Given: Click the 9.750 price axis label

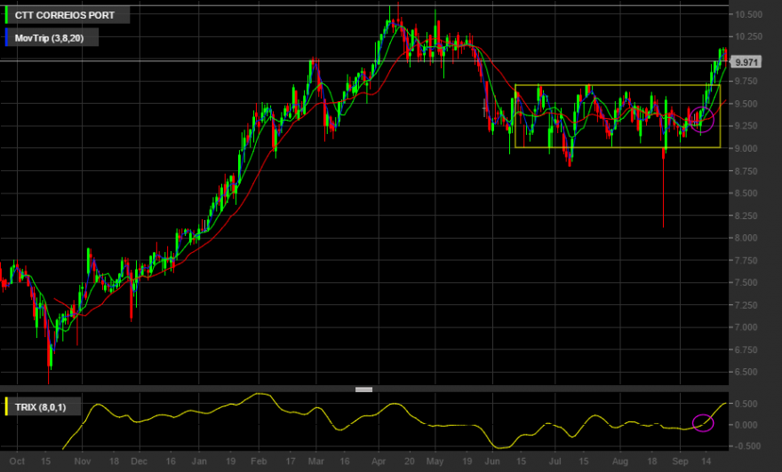Looking at the screenshot, I should click(x=746, y=81).
